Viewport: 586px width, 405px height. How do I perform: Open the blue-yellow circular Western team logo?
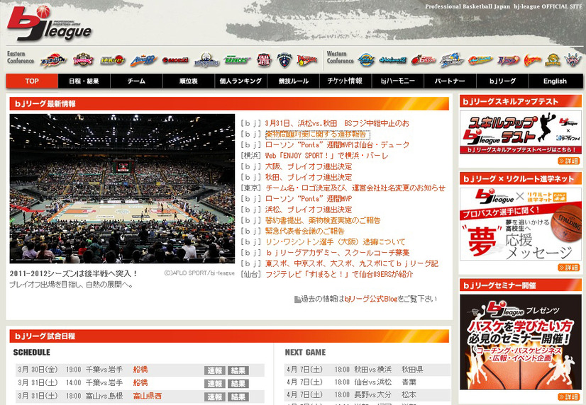(x=366, y=60)
